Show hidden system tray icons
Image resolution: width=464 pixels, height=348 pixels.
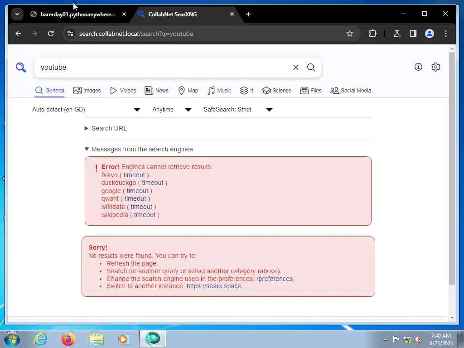pos(385,339)
